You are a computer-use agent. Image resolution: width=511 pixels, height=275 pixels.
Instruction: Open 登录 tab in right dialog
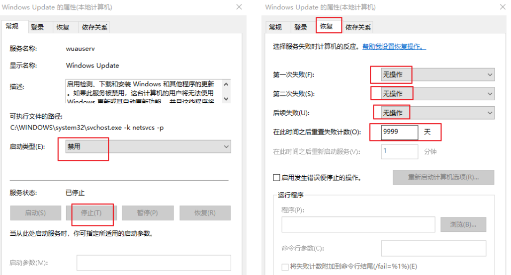301,27
